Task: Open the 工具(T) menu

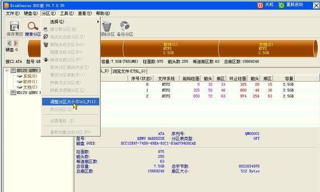Action: point(66,13)
